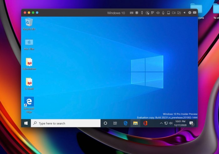Open the notification Action Center icon
219x154 pixels.
coord(191,123)
